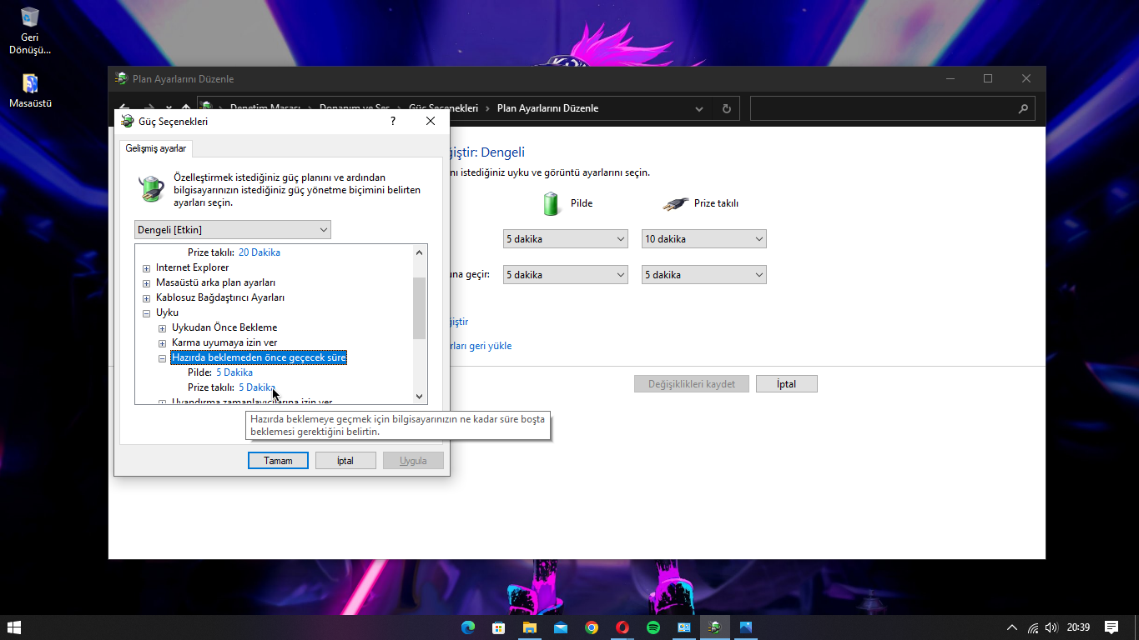Screen dimensions: 1139x640
Task: Refresh the Plan Ayarlarını Düzenle address bar
Action: click(x=726, y=108)
